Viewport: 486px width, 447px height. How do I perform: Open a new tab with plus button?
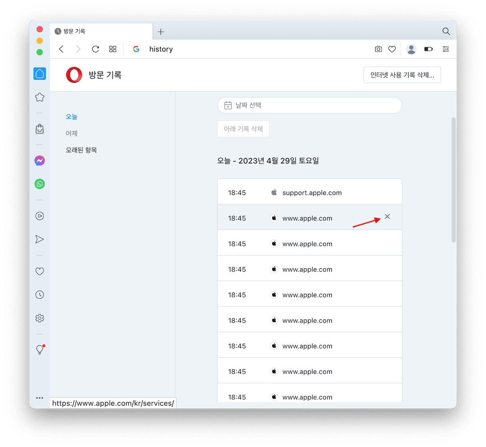point(161,32)
